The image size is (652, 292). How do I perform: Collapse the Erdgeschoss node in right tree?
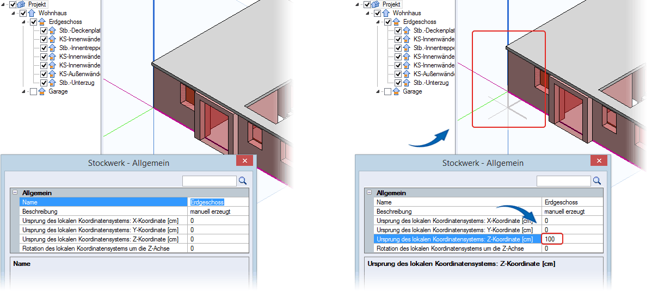point(378,22)
